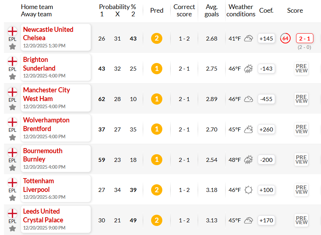Viewport: 321px width, 235px height.
Task: Click the Weather conditions column header
Action: click(x=241, y=11)
